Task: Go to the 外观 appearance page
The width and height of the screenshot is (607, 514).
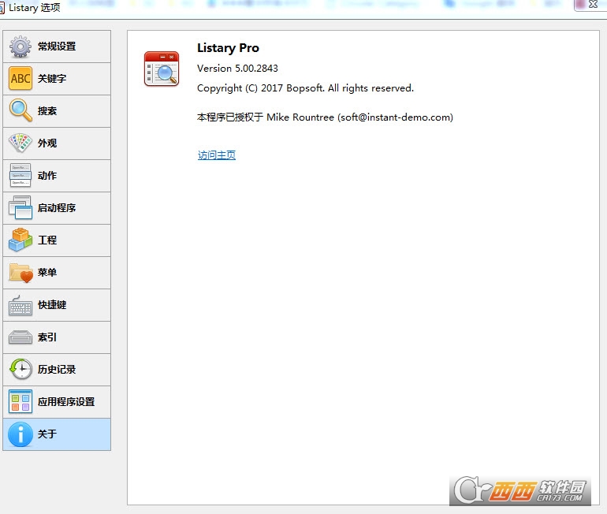Action: click(57, 143)
